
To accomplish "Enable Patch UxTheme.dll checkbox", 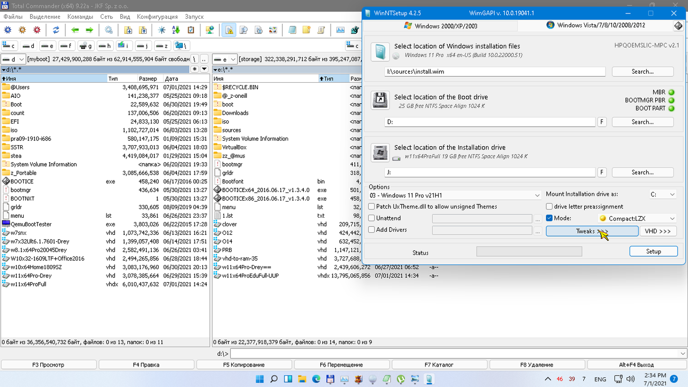I will (371, 206).
